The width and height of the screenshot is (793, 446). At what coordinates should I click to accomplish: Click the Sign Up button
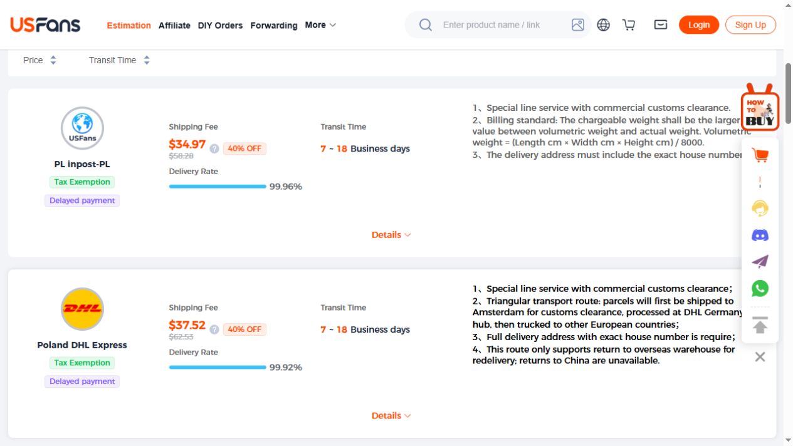pos(750,25)
